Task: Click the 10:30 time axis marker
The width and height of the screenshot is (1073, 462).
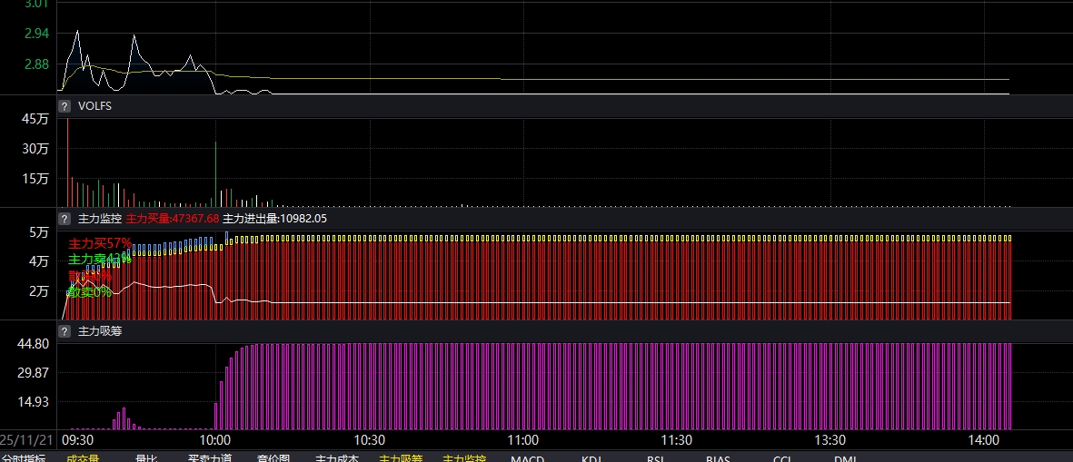Action: (x=369, y=441)
